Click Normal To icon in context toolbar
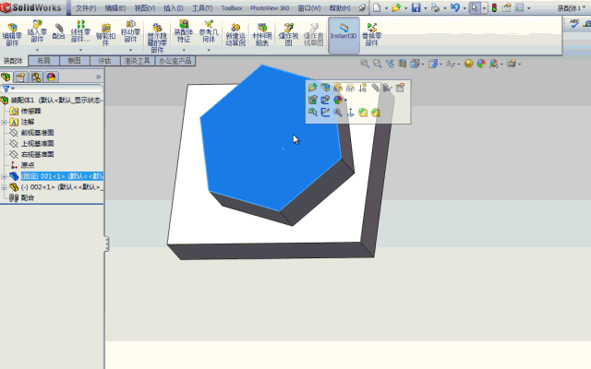 [350, 113]
